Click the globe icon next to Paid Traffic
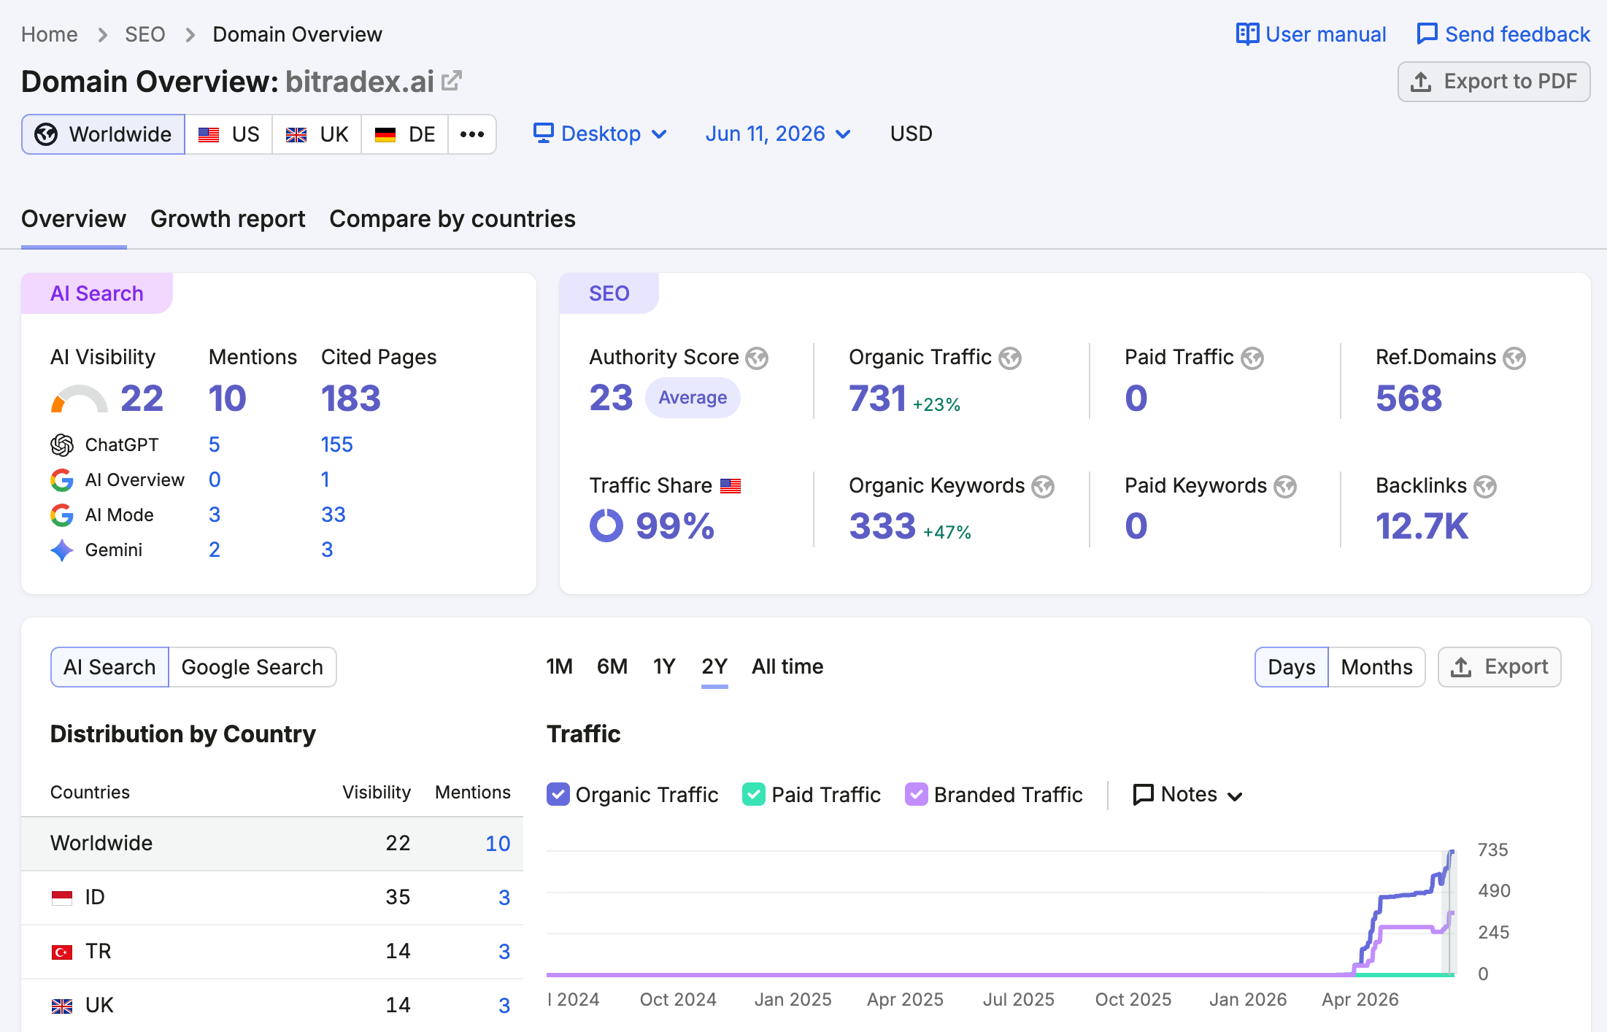The image size is (1607, 1032). 1252,358
